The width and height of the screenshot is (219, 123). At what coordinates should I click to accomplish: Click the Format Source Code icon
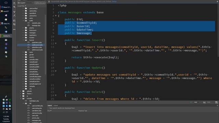(14, 24)
